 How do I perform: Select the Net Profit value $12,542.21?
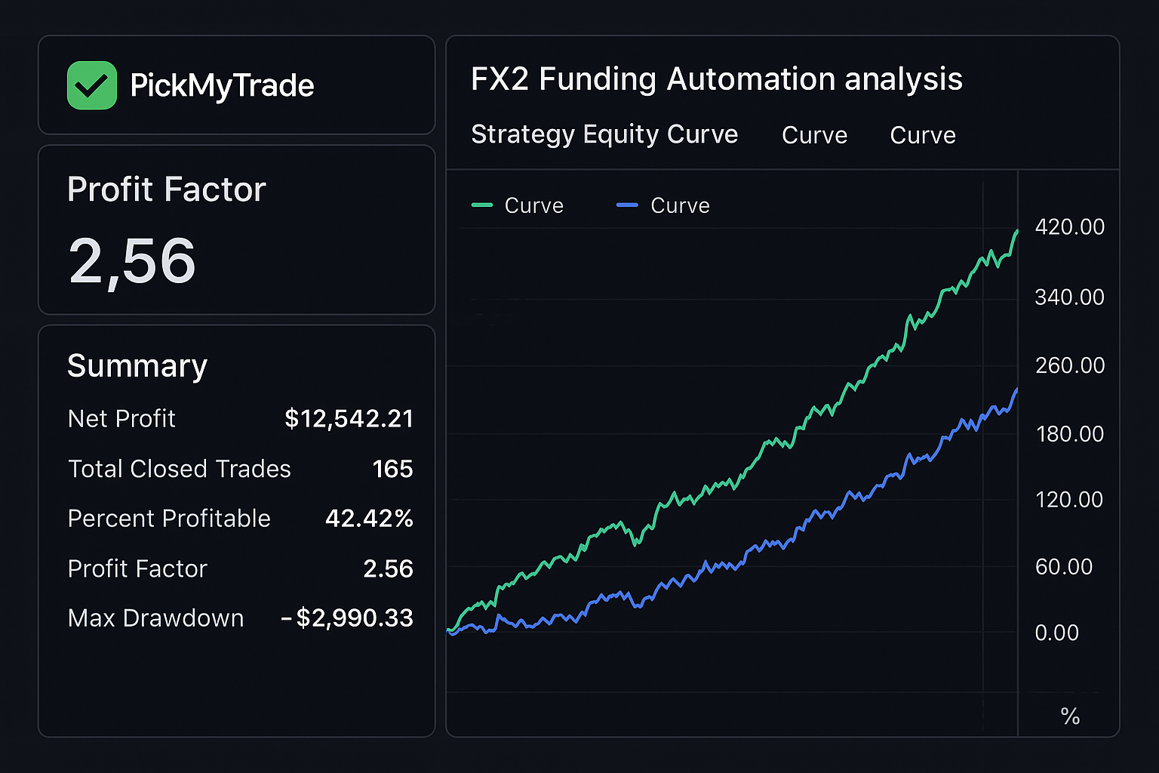pyautogui.click(x=349, y=419)
